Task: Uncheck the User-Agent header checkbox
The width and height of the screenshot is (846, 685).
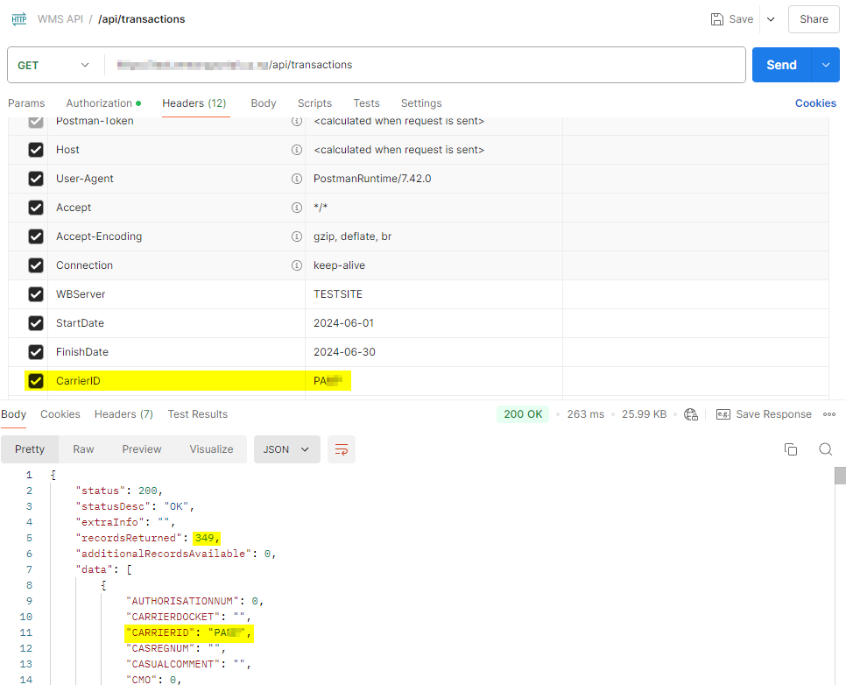Action: [36, 179]
